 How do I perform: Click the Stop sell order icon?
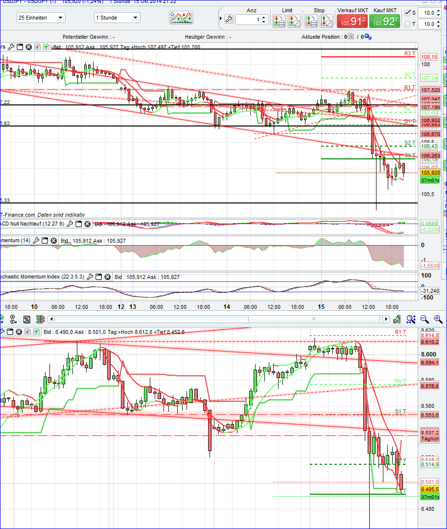pyautogui.click(x=310, y=21)
